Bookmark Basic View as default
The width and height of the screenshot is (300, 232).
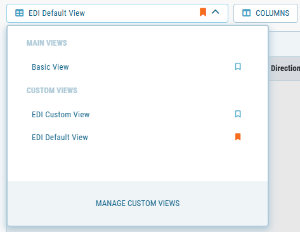(x=238, y=67)
